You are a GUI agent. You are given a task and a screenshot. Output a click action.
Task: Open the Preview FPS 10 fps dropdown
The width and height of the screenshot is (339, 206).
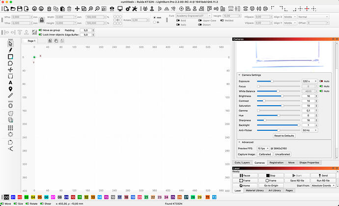coord(263,148)
